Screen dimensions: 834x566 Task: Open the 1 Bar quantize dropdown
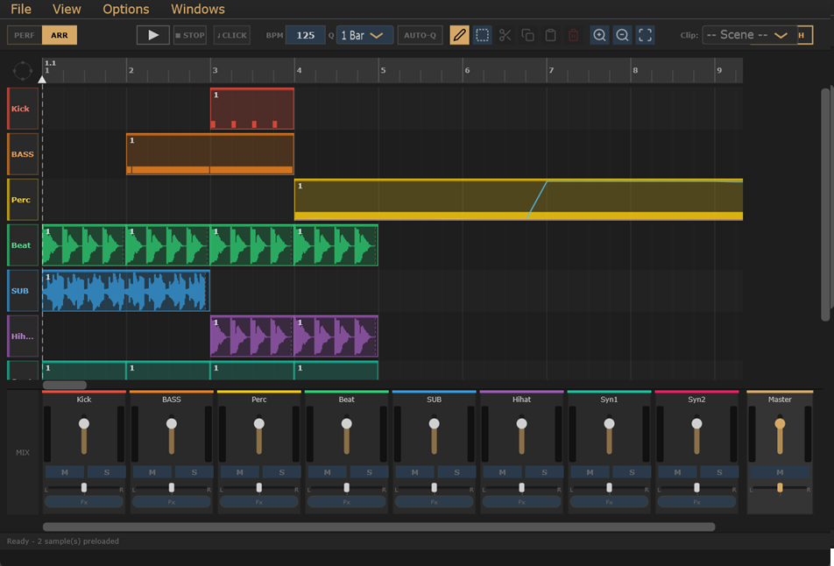tap(364, 35)
